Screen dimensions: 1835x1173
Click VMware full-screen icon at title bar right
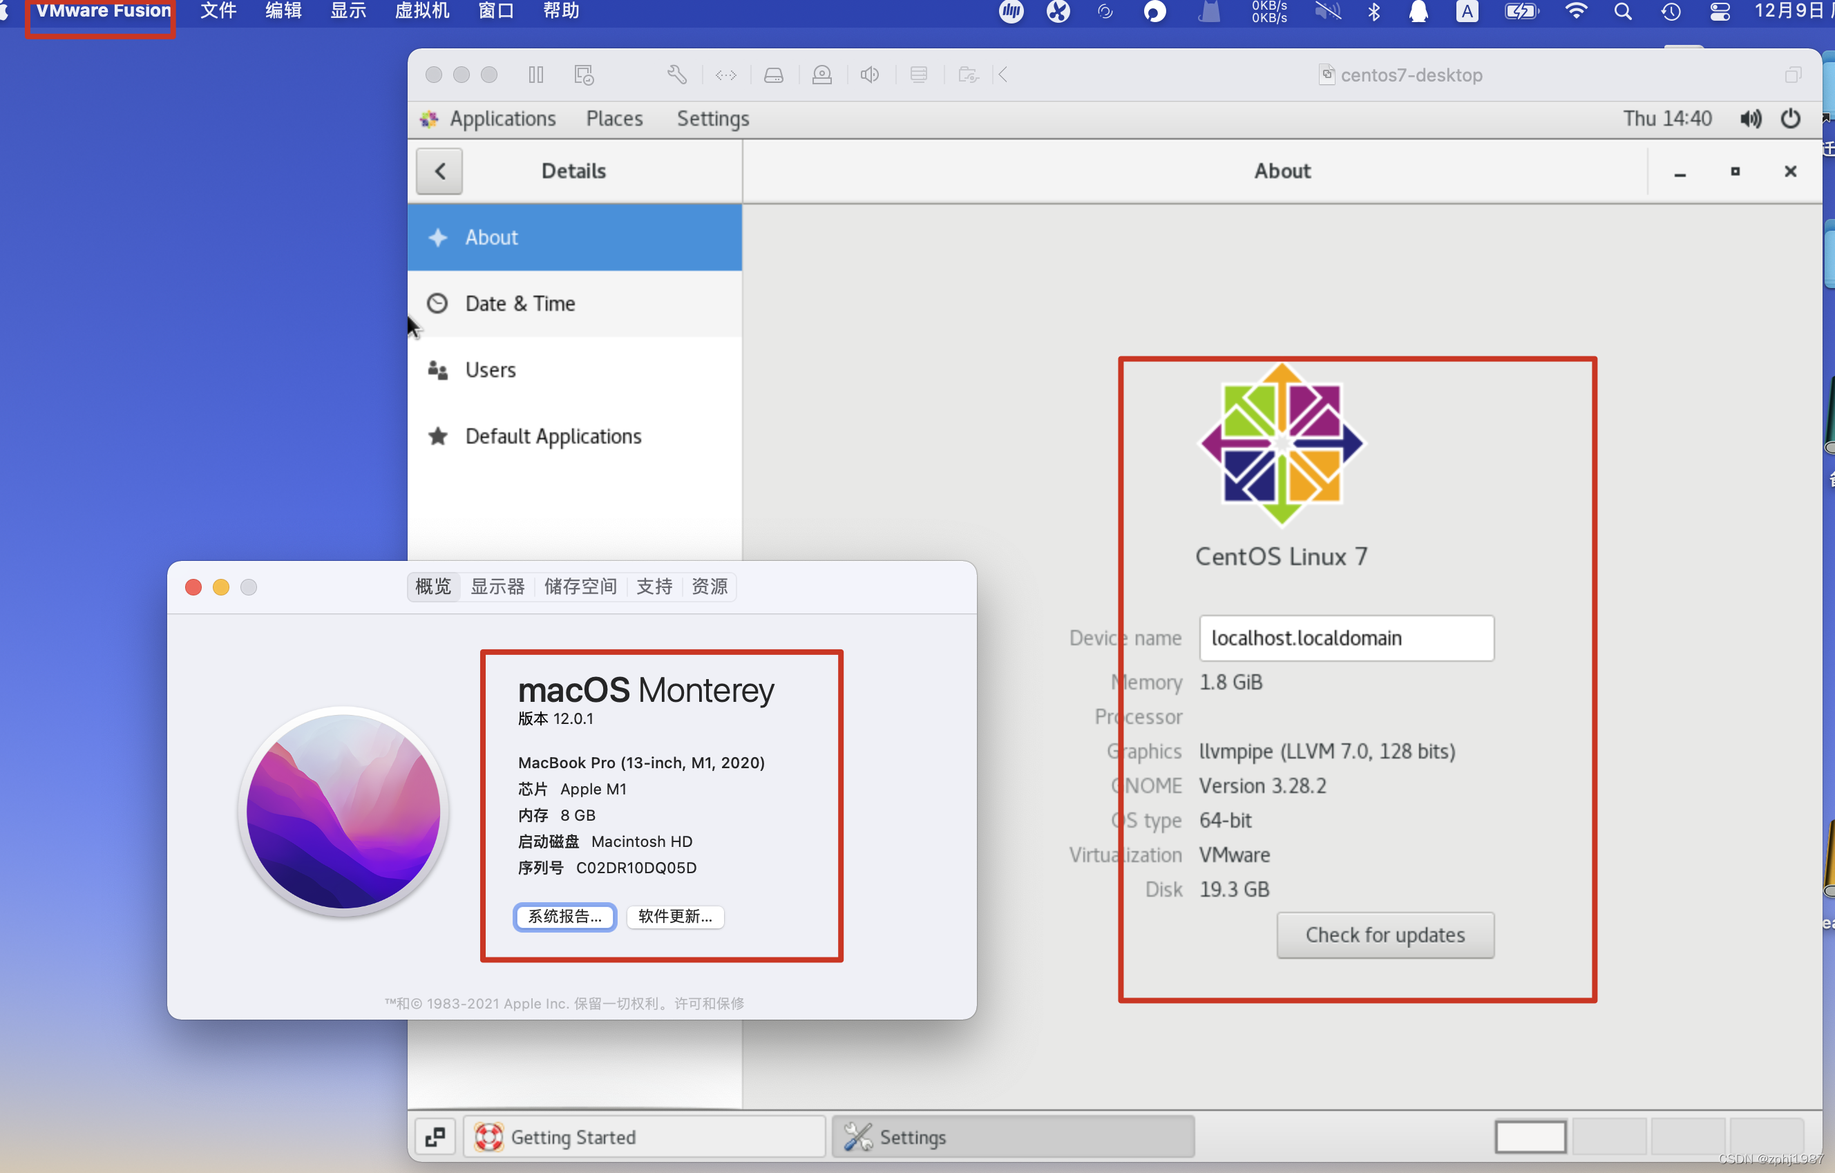coord(1793,75)
